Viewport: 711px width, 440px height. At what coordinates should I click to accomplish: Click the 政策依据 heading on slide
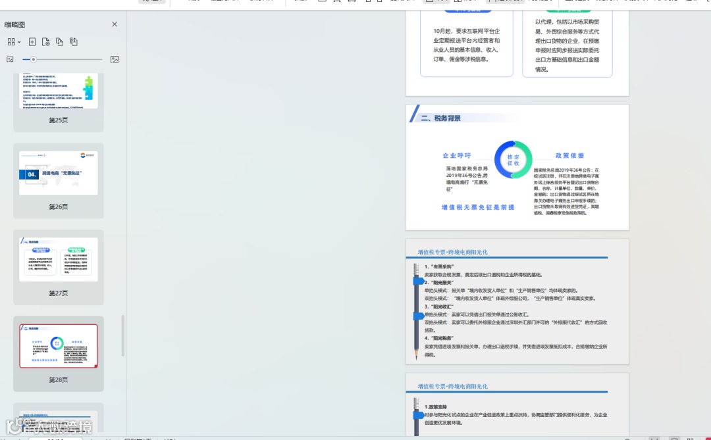[x=569, y=155]
